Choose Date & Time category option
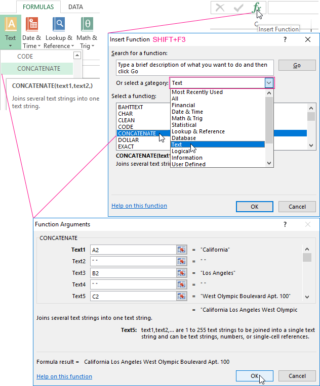The width and height of the screenshot is (320, 386). (x=218, y=112)
